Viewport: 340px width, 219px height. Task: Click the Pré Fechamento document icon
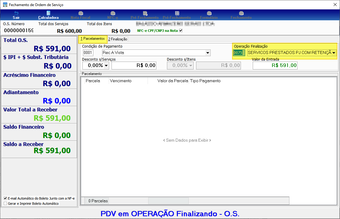pos(145,13)
